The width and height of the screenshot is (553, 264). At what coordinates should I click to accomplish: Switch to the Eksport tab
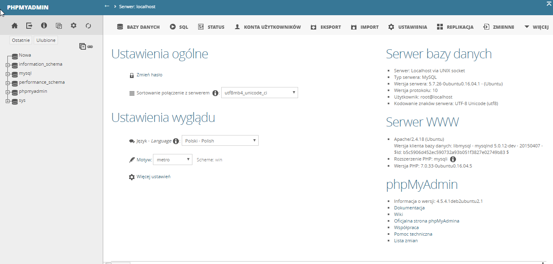click(x=325, y=27)
